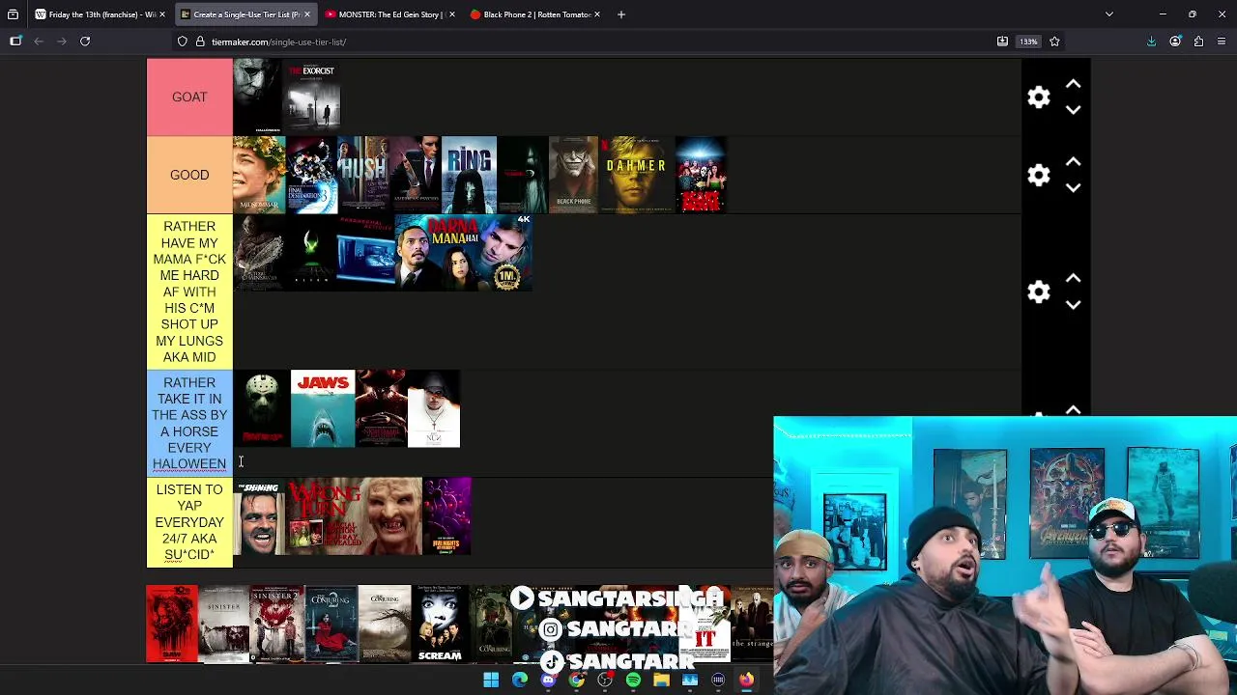The image size is (1237, 695).
Task: Open the Windows Start menu
Action: coord(491,681)
